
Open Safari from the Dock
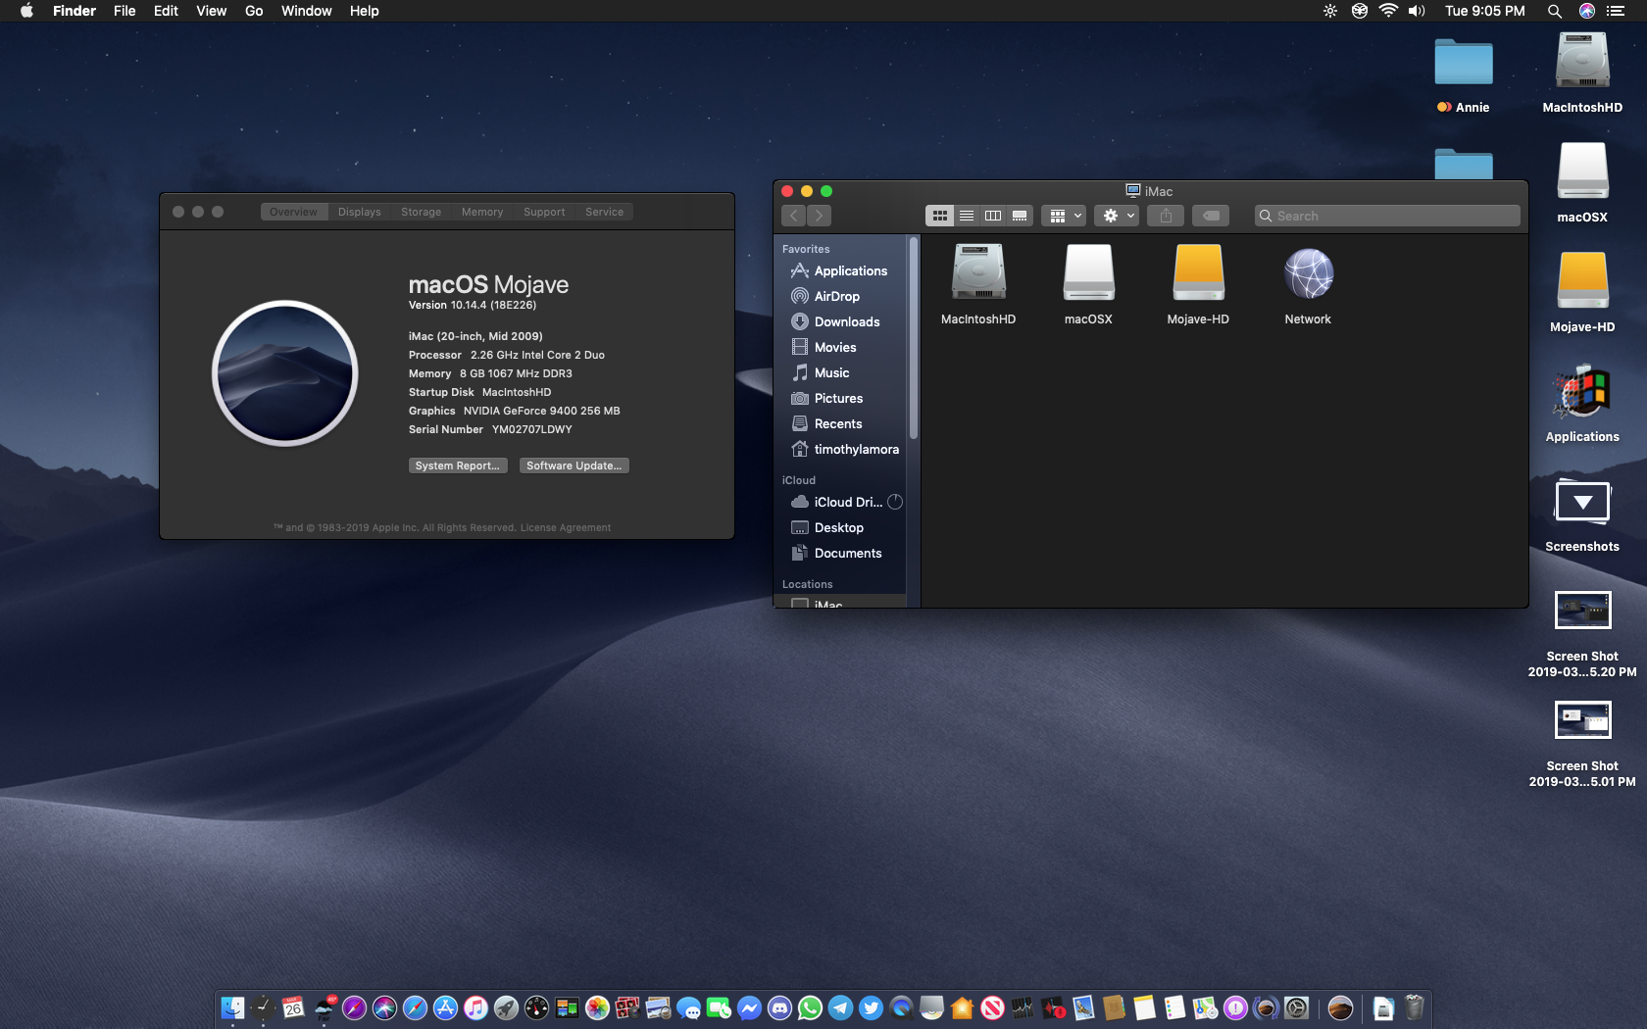(415, 1007)
